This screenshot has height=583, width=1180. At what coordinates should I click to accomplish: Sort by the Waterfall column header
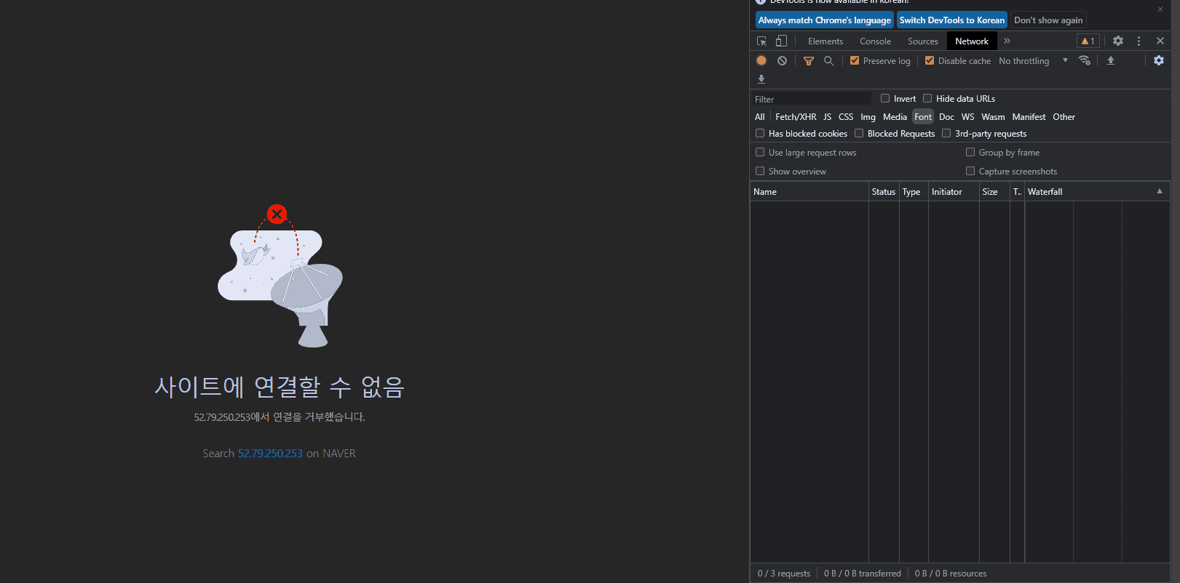click(x=1097, y=192)
